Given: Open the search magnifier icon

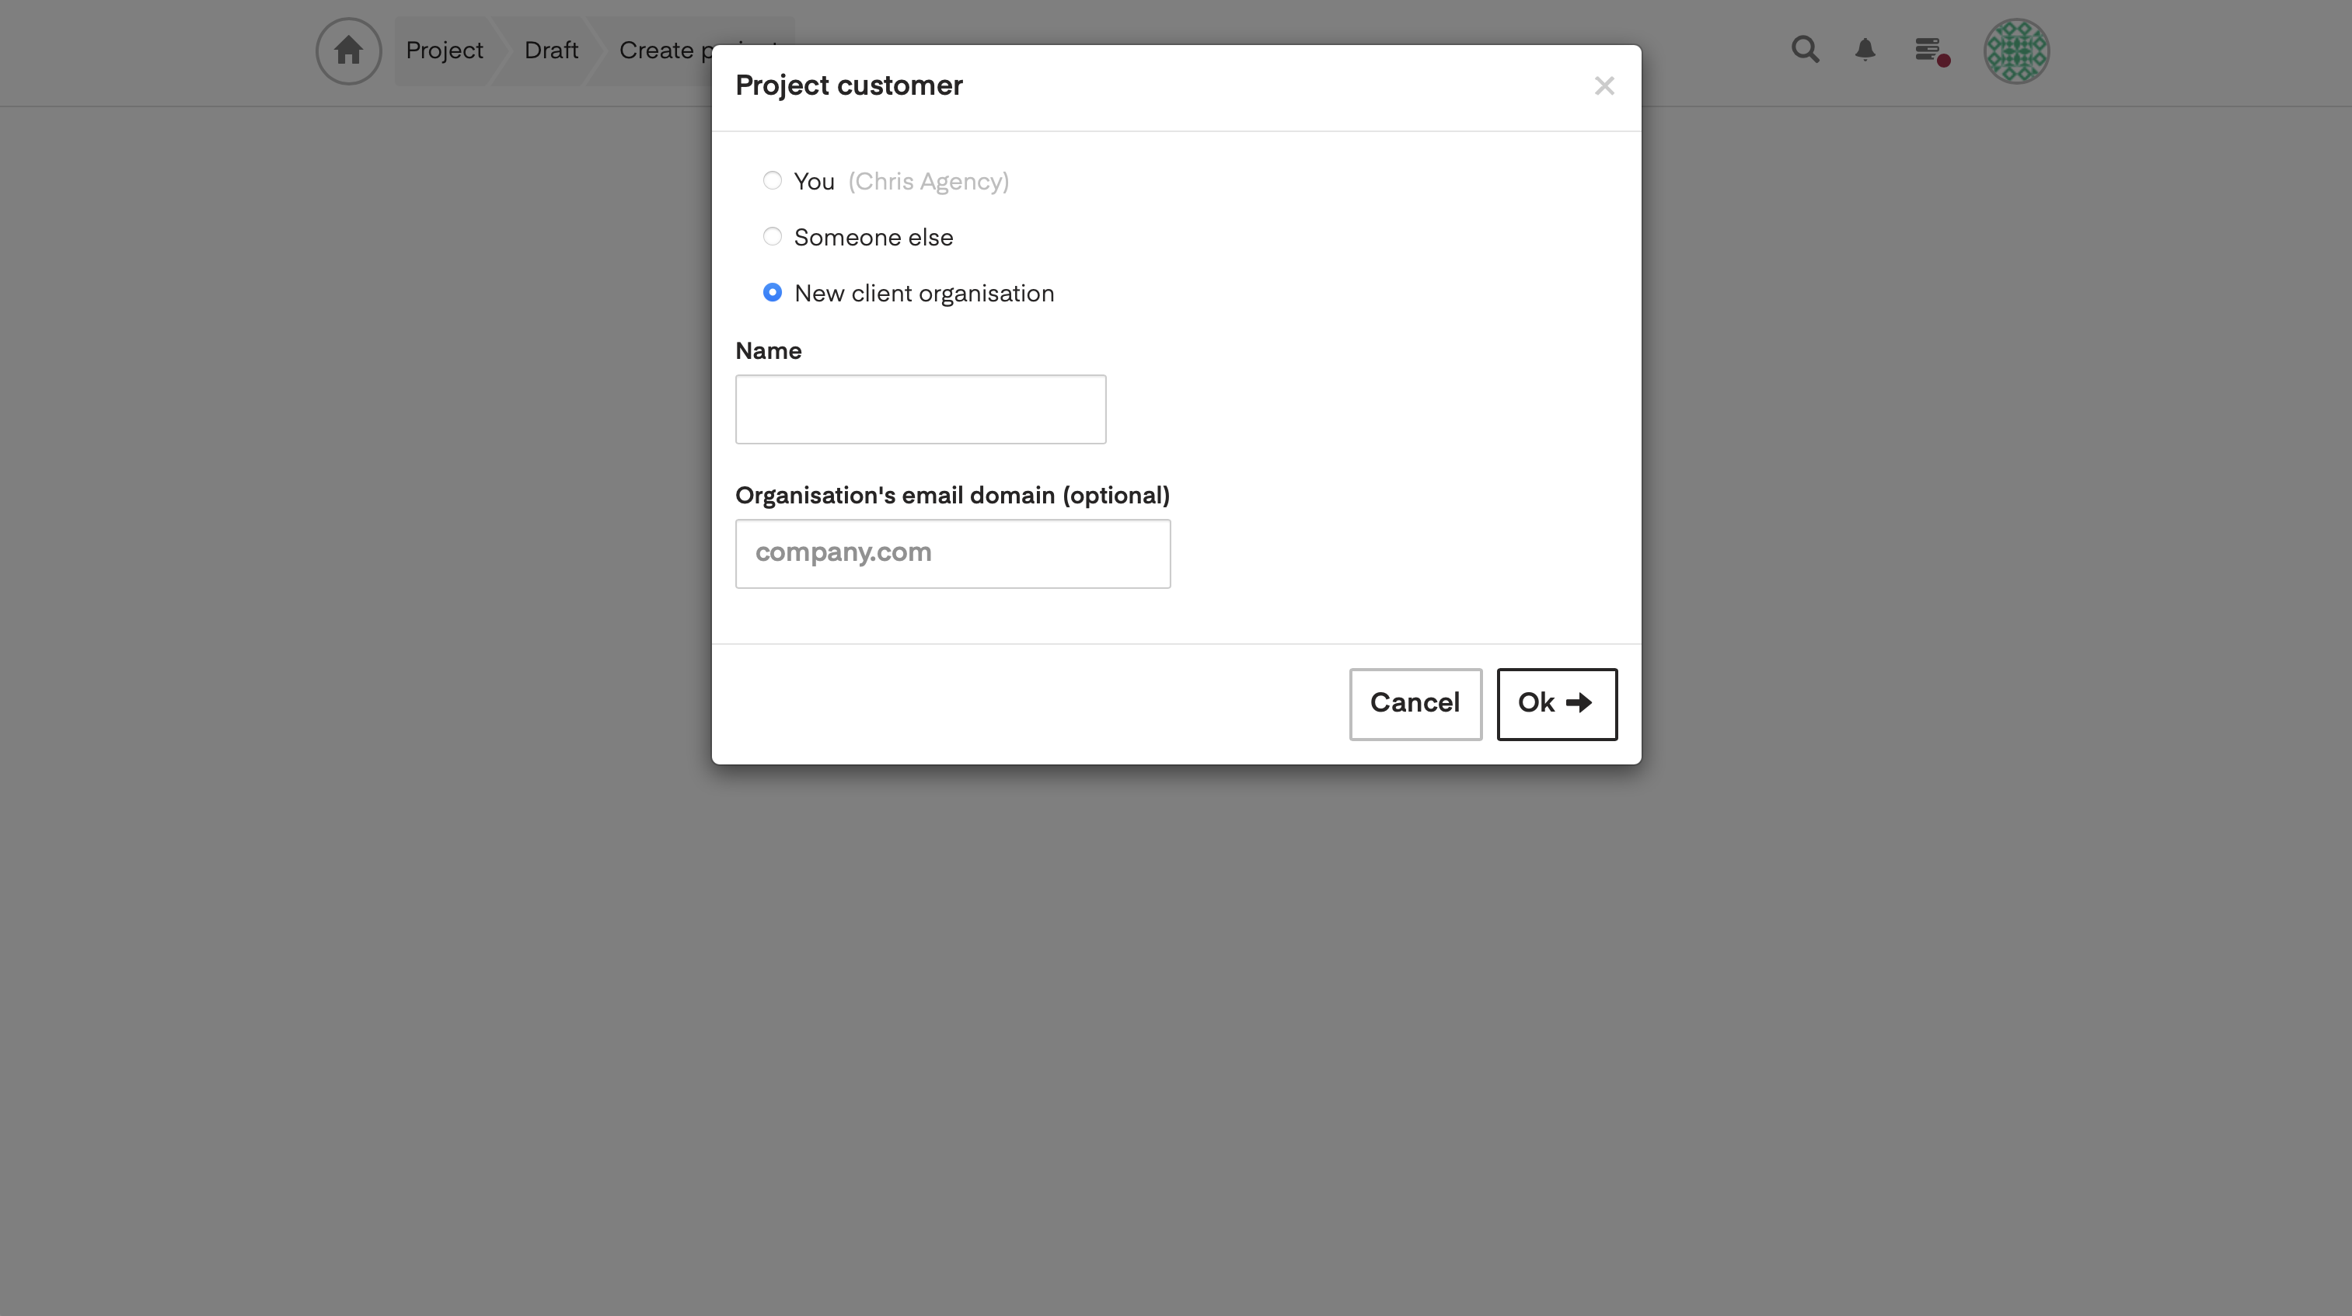Looking at the screenshot, I should 1804,49.
